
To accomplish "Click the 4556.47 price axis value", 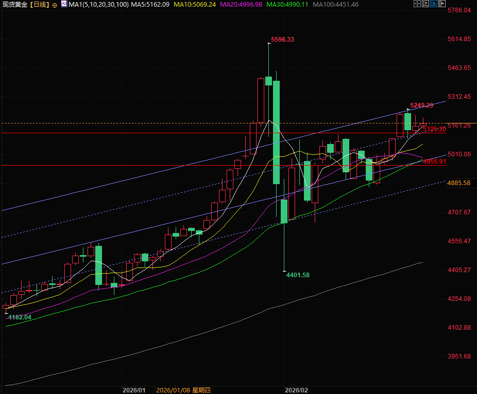I will 459,241.
